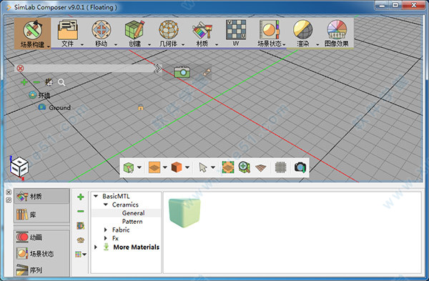429x281 pixels.
Task: Click the teapot preview shape icon
Action: pos(80,240)
